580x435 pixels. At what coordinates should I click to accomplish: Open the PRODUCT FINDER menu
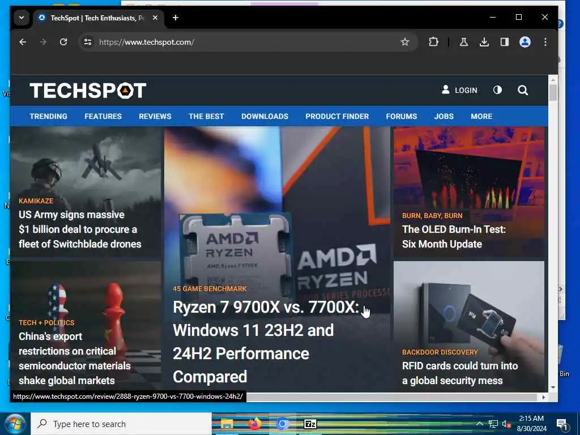[337, 117]
